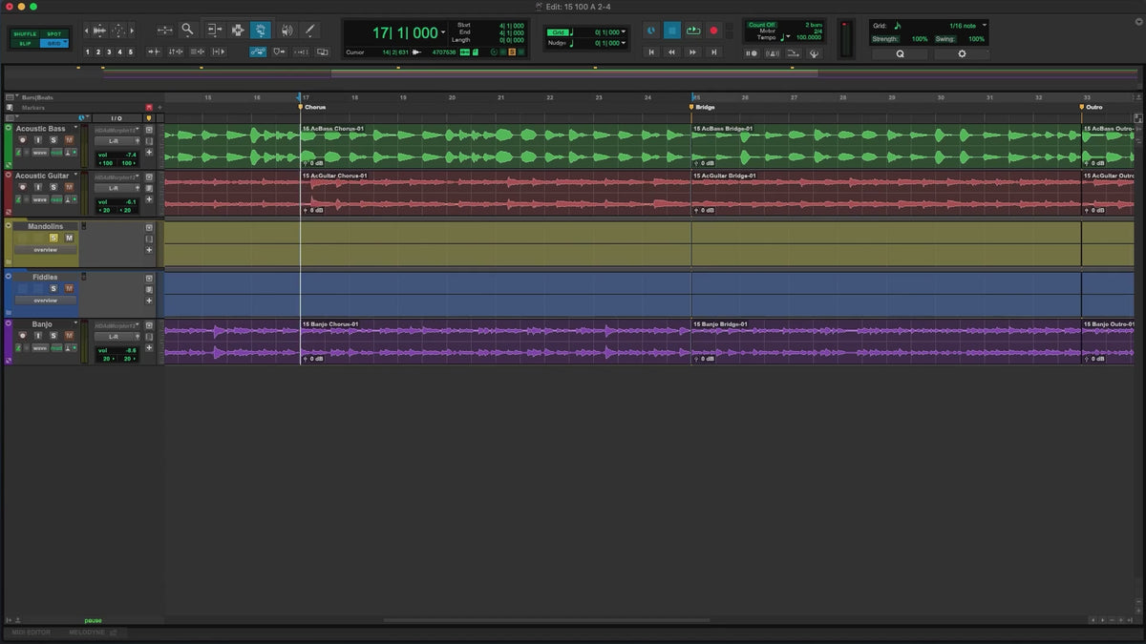Return to zero with the transport button
This screenshot has width=1146, height=644.
(651, 52)
